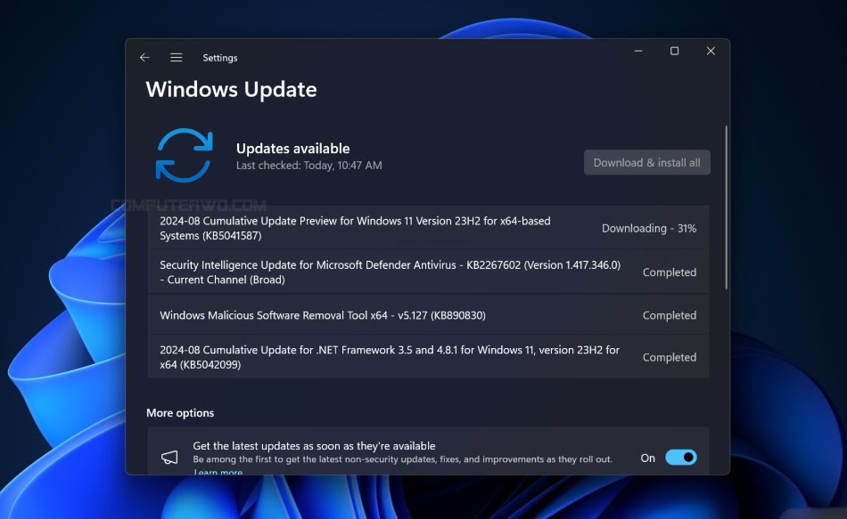Click Get the latest updates option title
The image size is (847, 519).
pyautogui.click(x=314, y=446)
